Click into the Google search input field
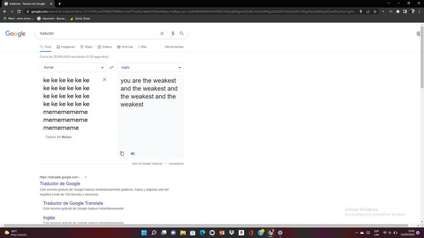The width and height of the screenshot is (424, 238). point(99,33)
